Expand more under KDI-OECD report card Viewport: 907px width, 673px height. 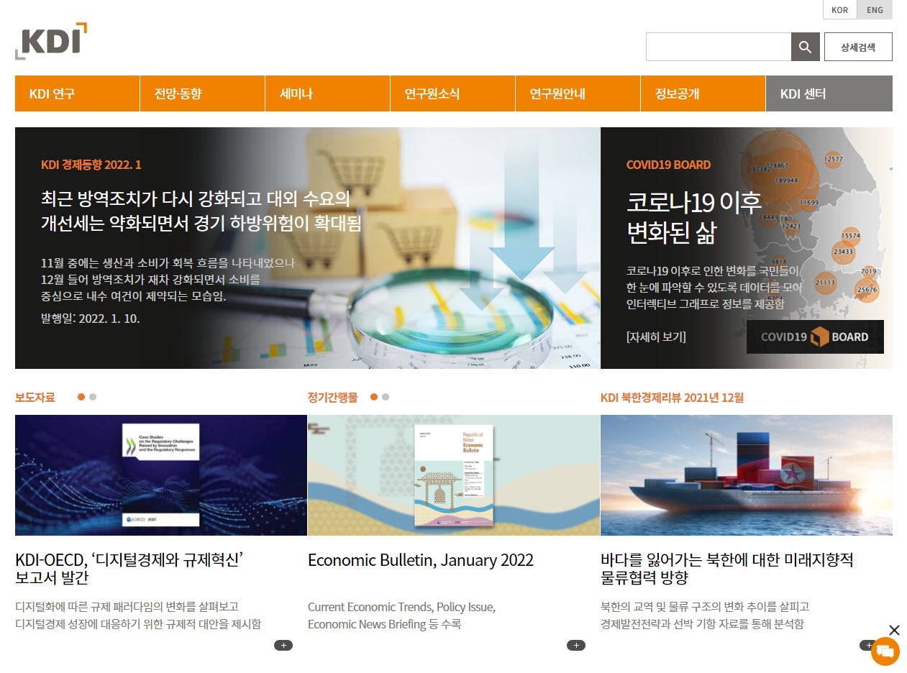tap(283, 645)
